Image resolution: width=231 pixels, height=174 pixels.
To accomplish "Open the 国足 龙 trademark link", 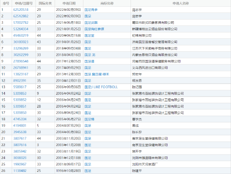I will point(90,55).
